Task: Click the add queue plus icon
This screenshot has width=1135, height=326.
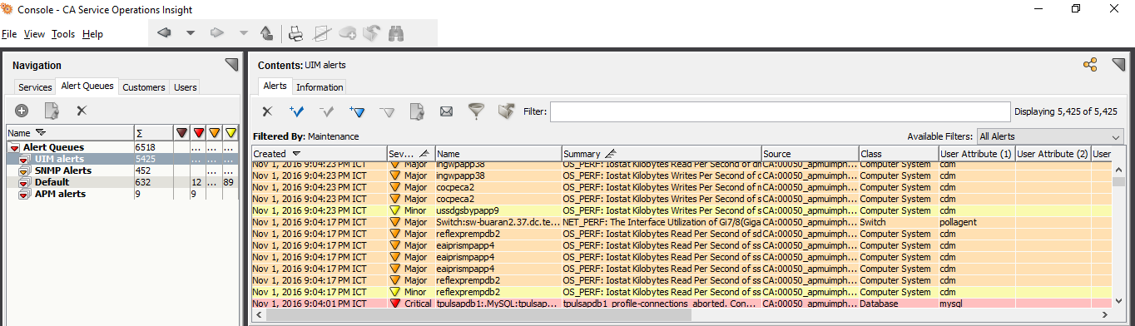Action: 22,111
